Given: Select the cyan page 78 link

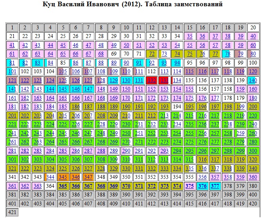Looking at the screenshot, I should [x=228, y=54].
